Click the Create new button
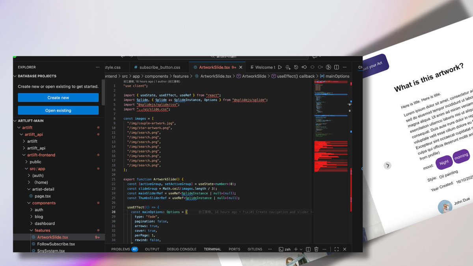The width and height of the screenshot is (473, 266). coord(58,98)
